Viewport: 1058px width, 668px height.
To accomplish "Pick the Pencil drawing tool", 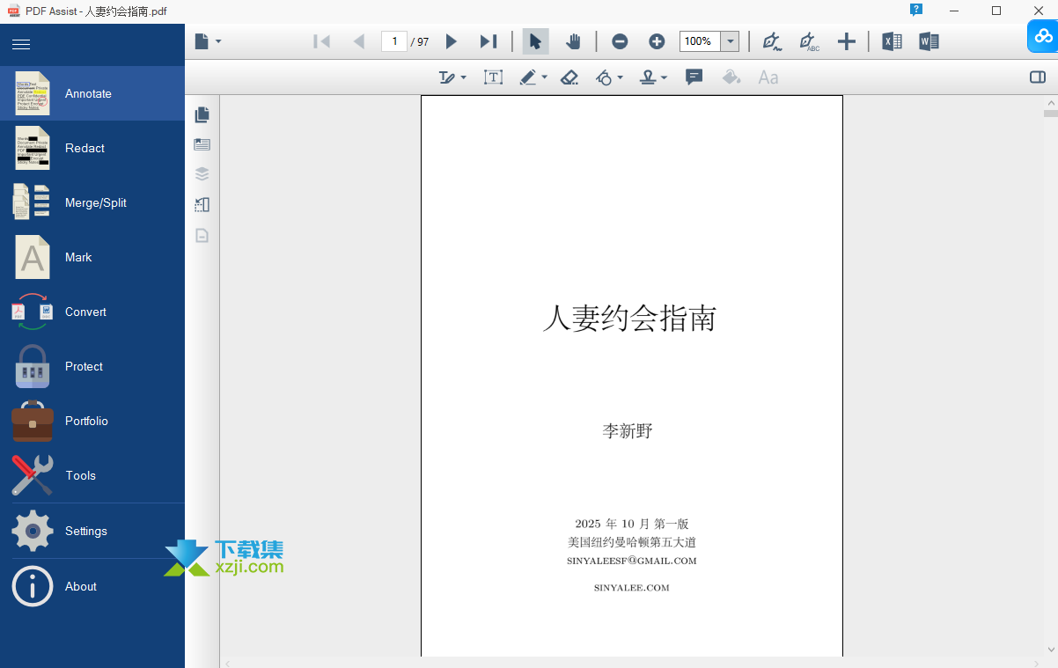I will [x=527, y=77].
